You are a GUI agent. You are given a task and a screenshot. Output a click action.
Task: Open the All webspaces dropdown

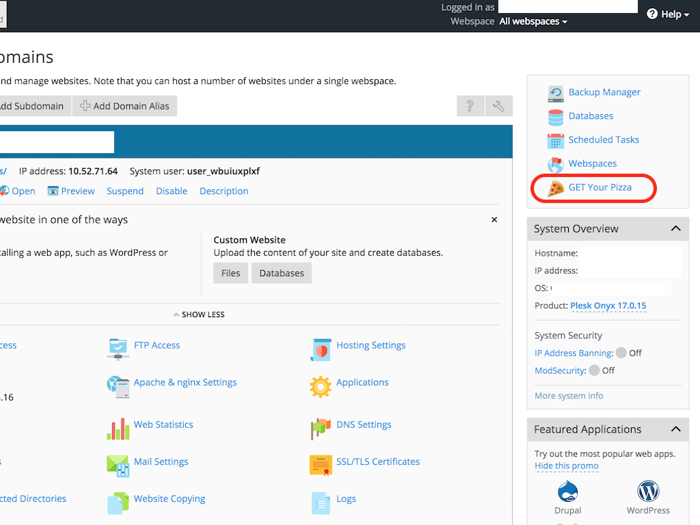point(533,22)
